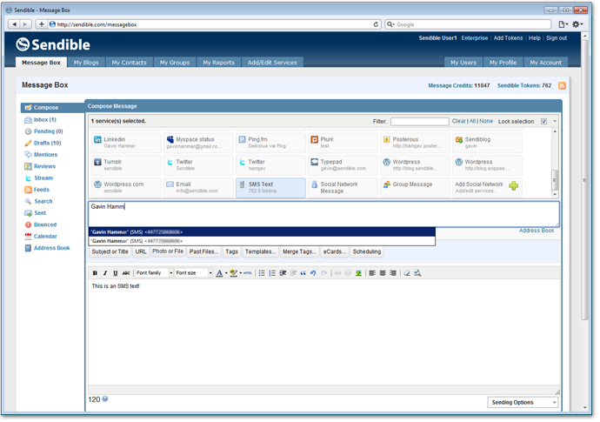The height and width of the screenshot is (422, 600).
Task: Open the Templates... button
Action: coord(262,252)
